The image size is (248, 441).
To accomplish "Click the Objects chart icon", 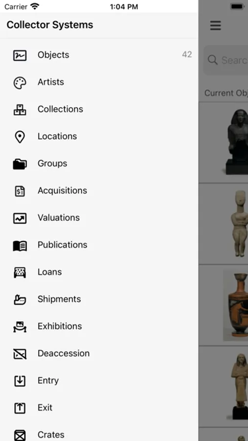I will coord(20,55).
